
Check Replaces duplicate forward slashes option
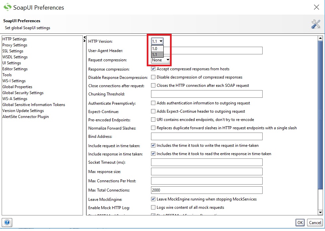tap(153, 128)
